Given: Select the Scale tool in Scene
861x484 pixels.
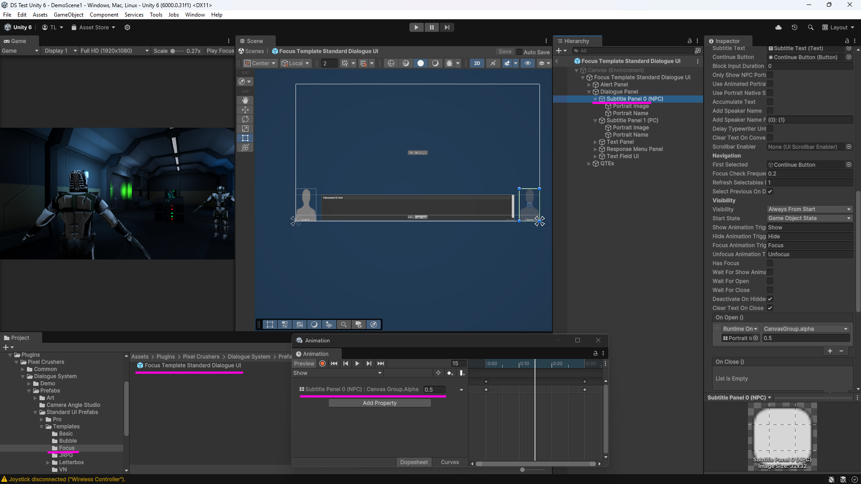Looking at the screenshot, I should pyautogui.click(x=245, y=129).
